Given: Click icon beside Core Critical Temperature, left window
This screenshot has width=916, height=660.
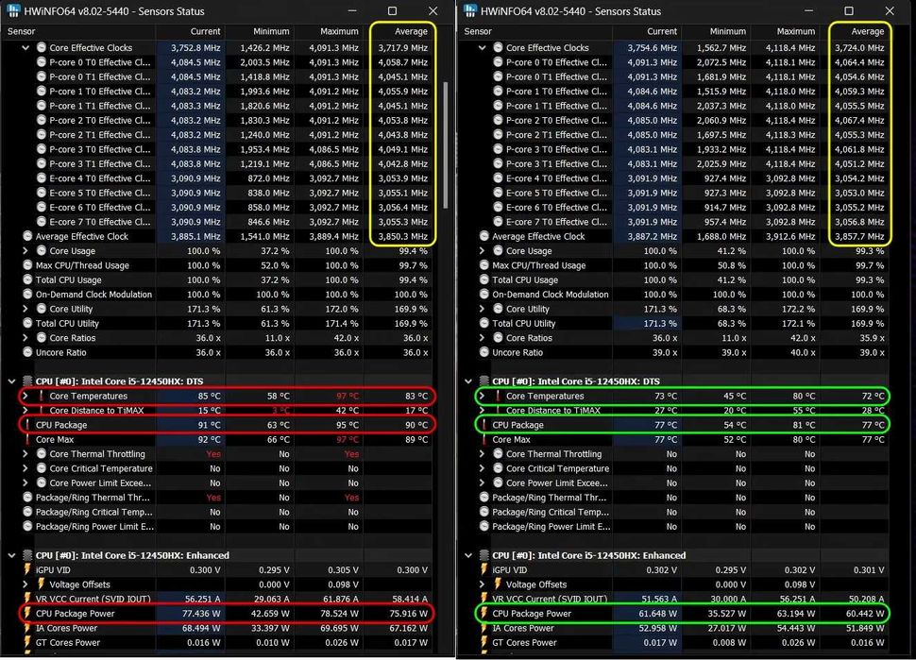Looking at the screenshot, I should pos(42,468).
